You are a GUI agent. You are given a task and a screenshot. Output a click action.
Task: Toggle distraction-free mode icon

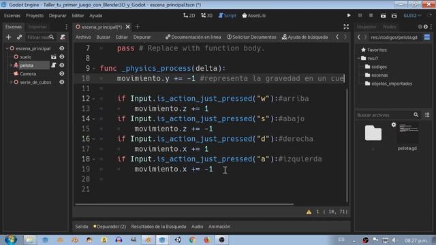[x=346, y=27]
